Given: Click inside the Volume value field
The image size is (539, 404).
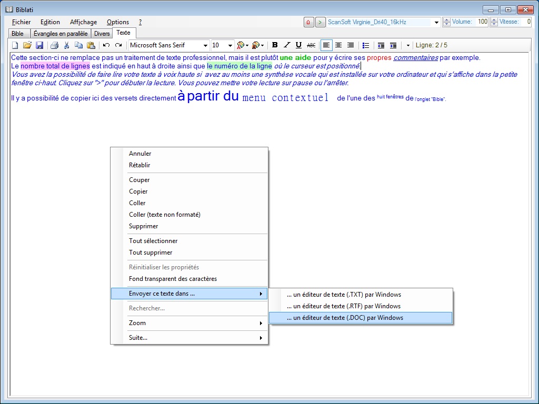Looking at the screenshot, I should click(x=482, y=22).
